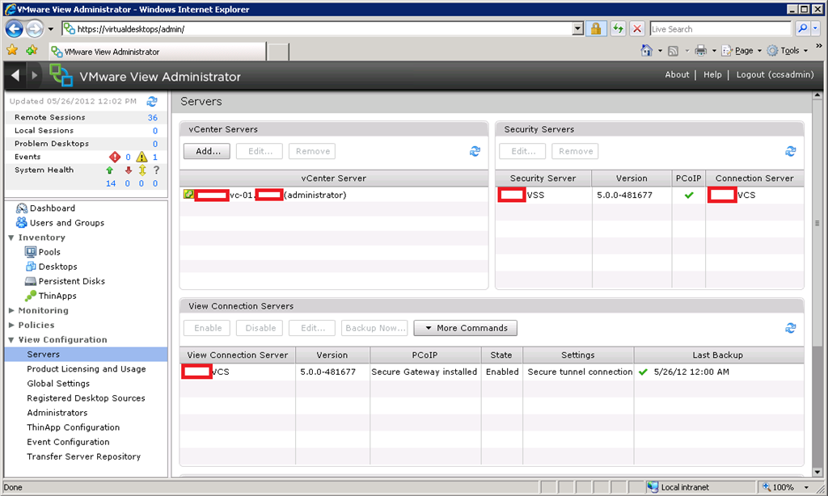
Task: Click the View Administrator forward arrow
Action: click(x=35, y=75)
